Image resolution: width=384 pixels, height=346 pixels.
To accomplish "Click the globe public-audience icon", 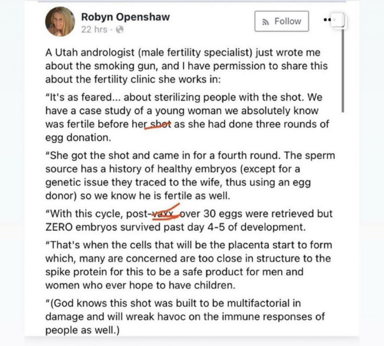I will tap(119, 30).
